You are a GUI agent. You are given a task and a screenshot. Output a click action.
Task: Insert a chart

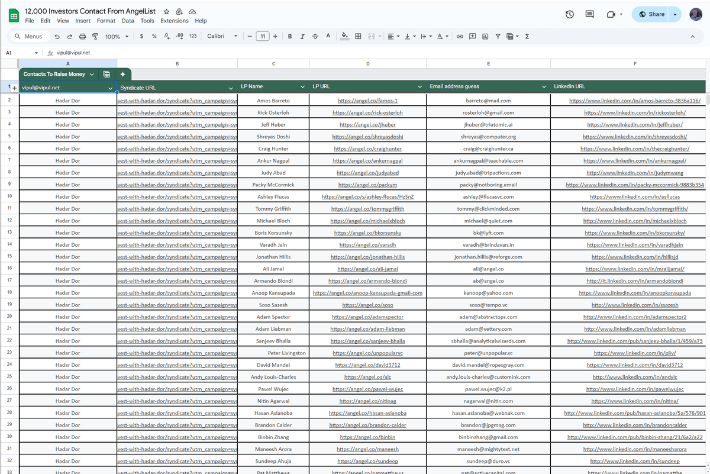coord(485,36)
